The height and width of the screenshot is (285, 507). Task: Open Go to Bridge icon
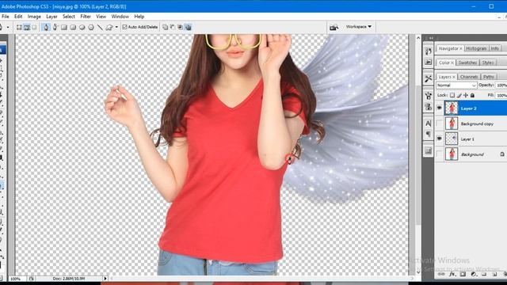click(334, 28)
